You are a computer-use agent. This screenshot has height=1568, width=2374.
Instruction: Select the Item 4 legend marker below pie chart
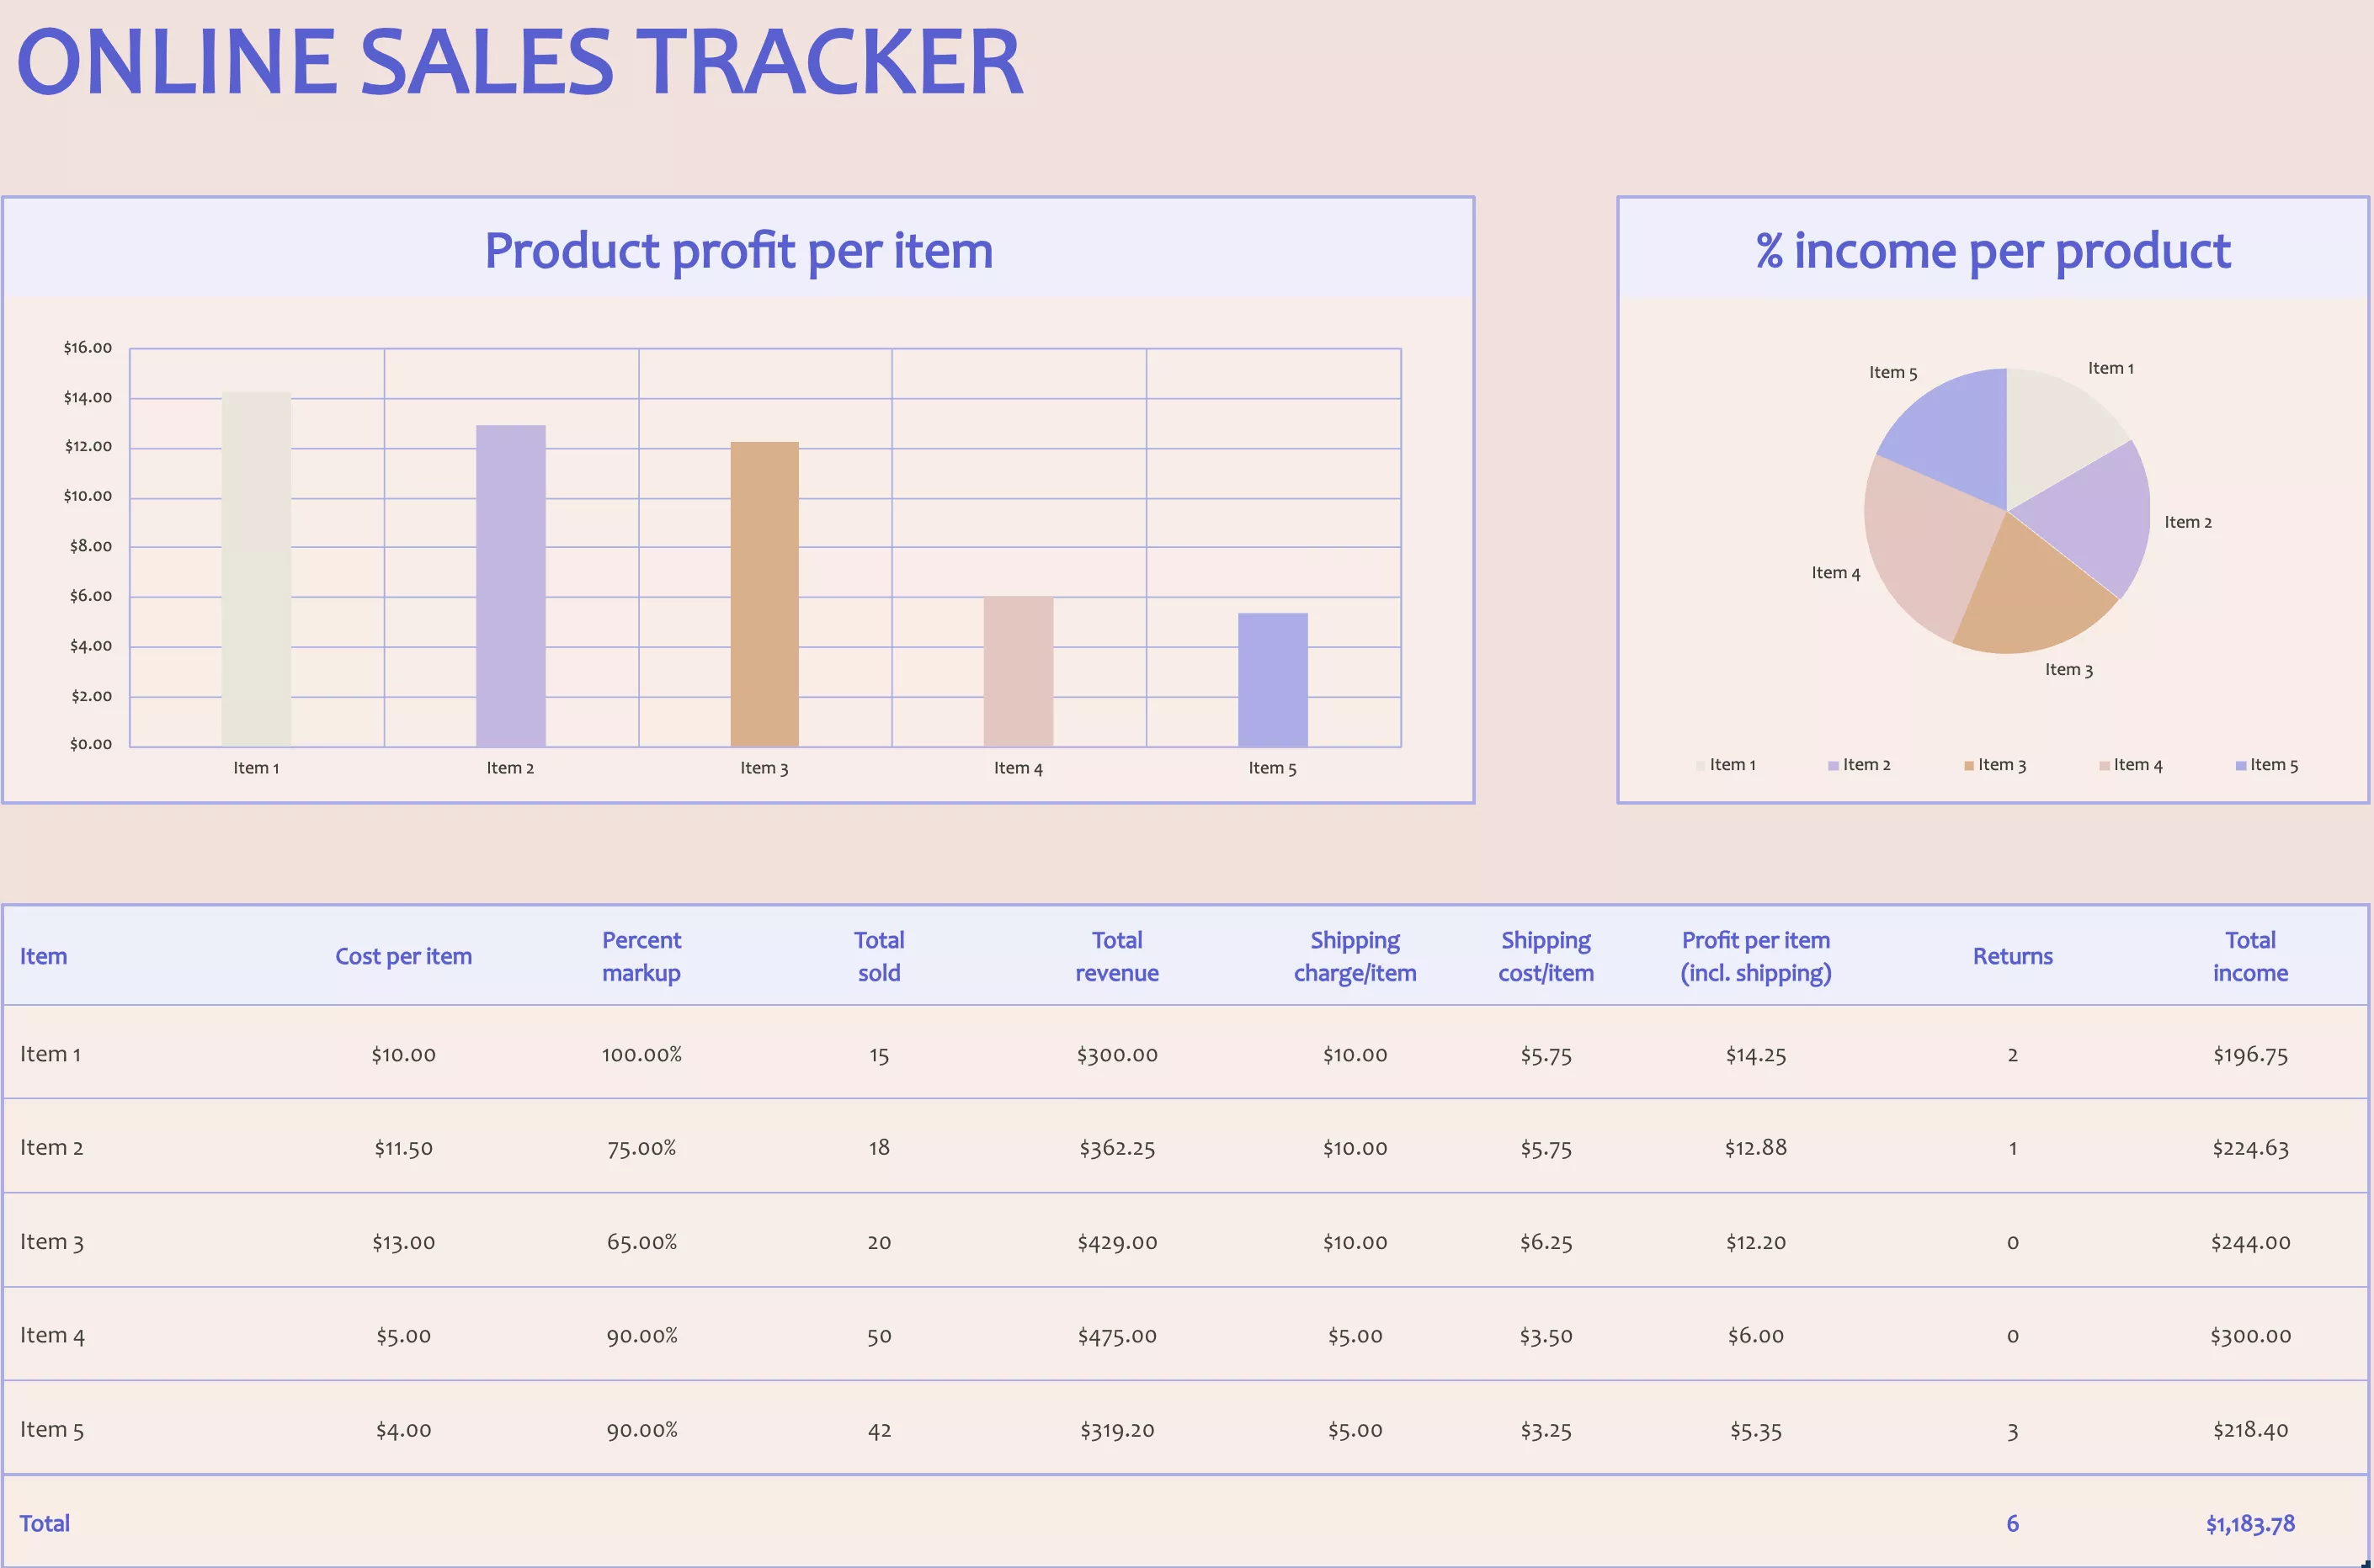coord(2106,764)
